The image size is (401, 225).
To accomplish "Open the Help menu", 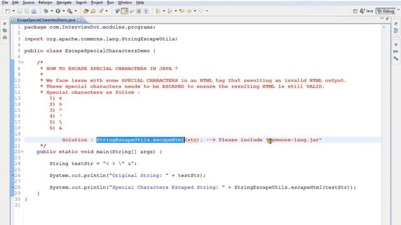I will tap(140, 2).
